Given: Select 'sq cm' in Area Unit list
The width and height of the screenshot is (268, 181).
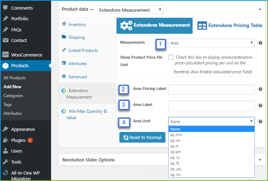Looking at the screenshot, I should point(212,140).
